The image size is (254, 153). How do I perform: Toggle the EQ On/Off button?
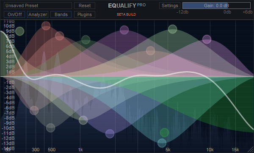click(x=14, y=14)
